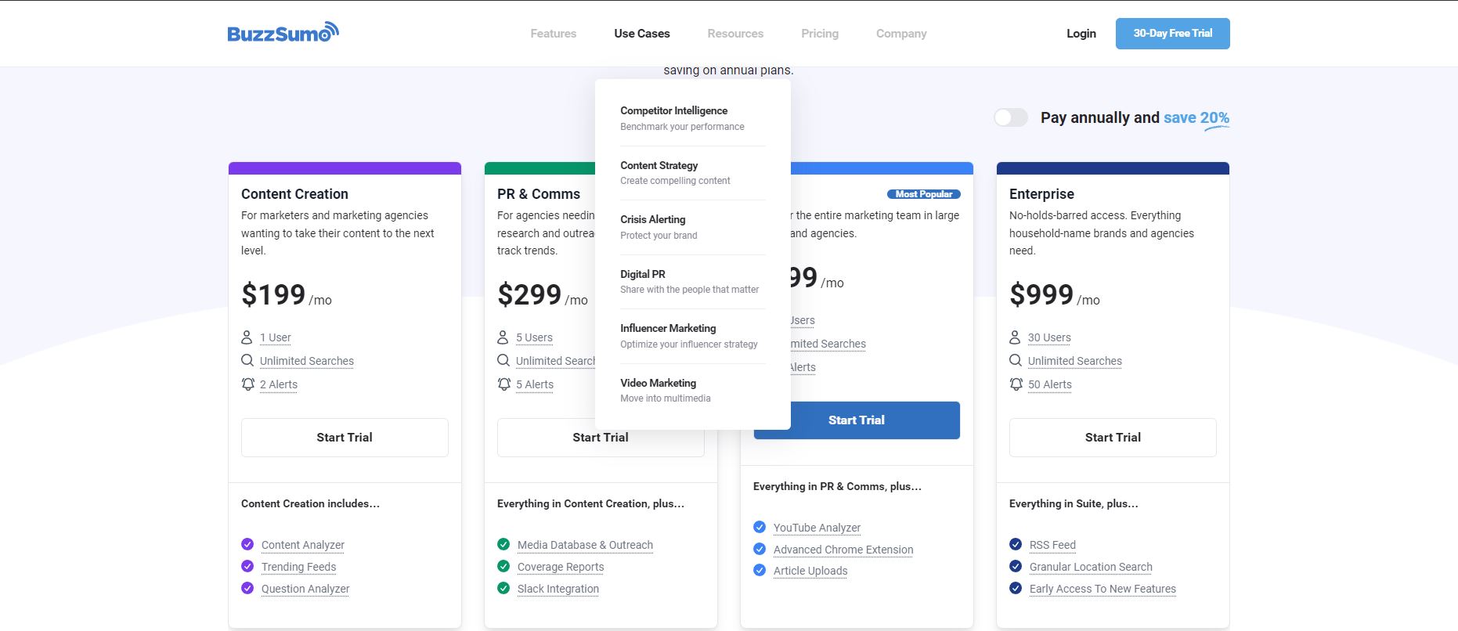The image size is (1458, 631).
Task: Click Media Database & Outreach link
Action: point(585,545)
